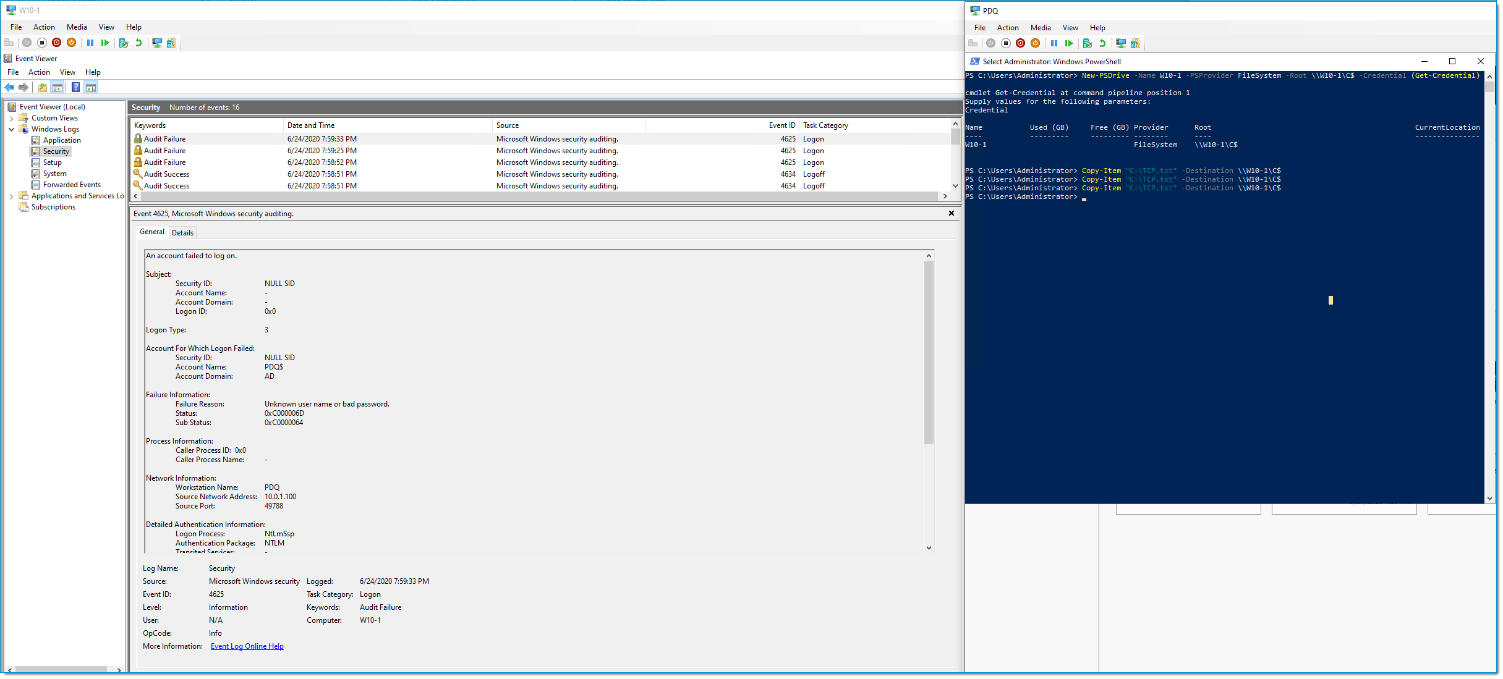Toggle Show/Hide Action Pane button

click(x=91, y=88)
